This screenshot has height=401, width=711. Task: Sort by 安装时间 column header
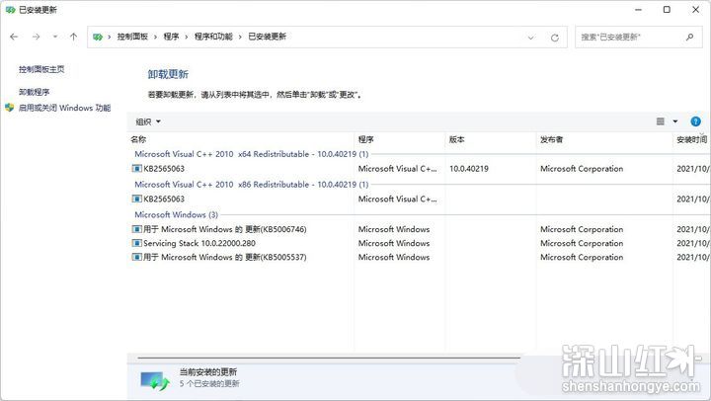coord(691,139)
